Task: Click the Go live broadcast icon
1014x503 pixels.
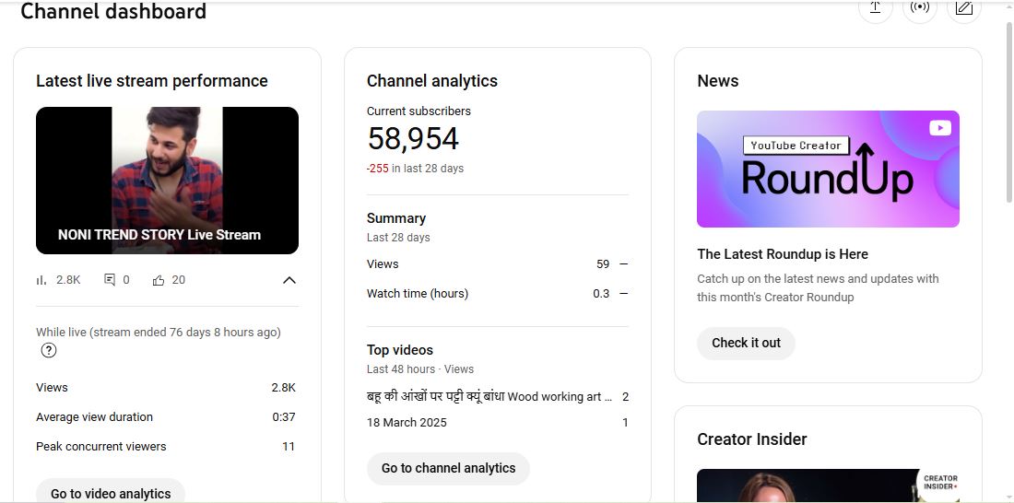Action: point(919,8)
